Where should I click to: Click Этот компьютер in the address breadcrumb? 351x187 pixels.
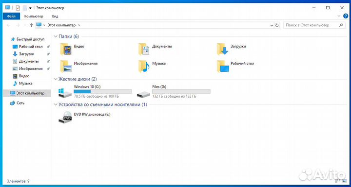click(x=61, y=25)
